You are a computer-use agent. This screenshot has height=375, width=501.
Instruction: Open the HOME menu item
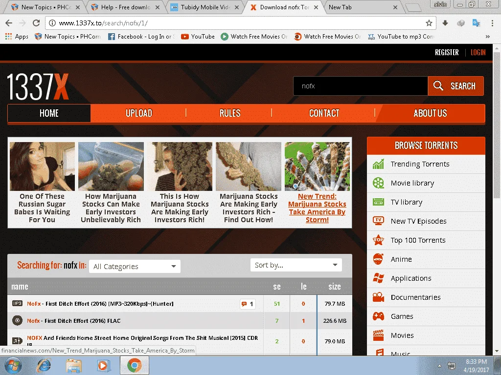click(49, 113)
